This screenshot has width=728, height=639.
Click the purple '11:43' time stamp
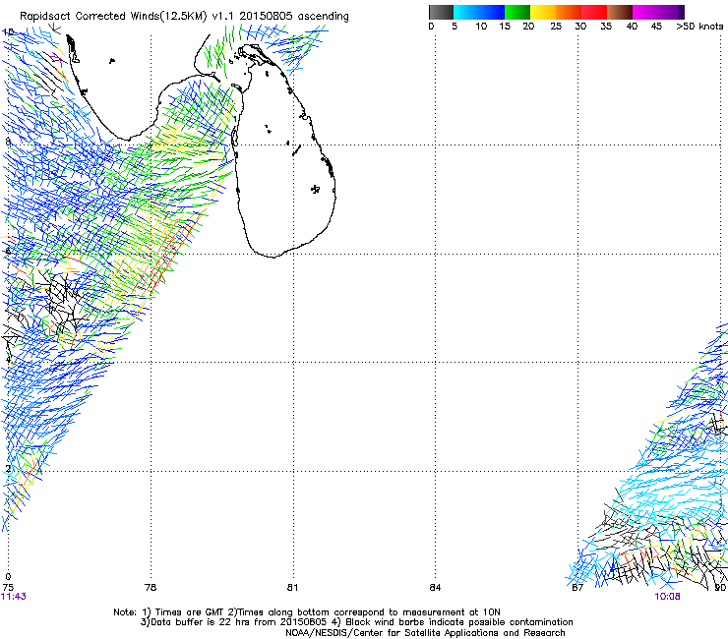pyautogui.click(x=14, y=597)
